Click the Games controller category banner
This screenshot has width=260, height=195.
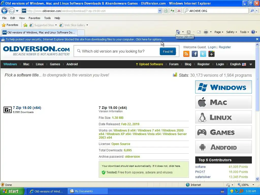223,132
